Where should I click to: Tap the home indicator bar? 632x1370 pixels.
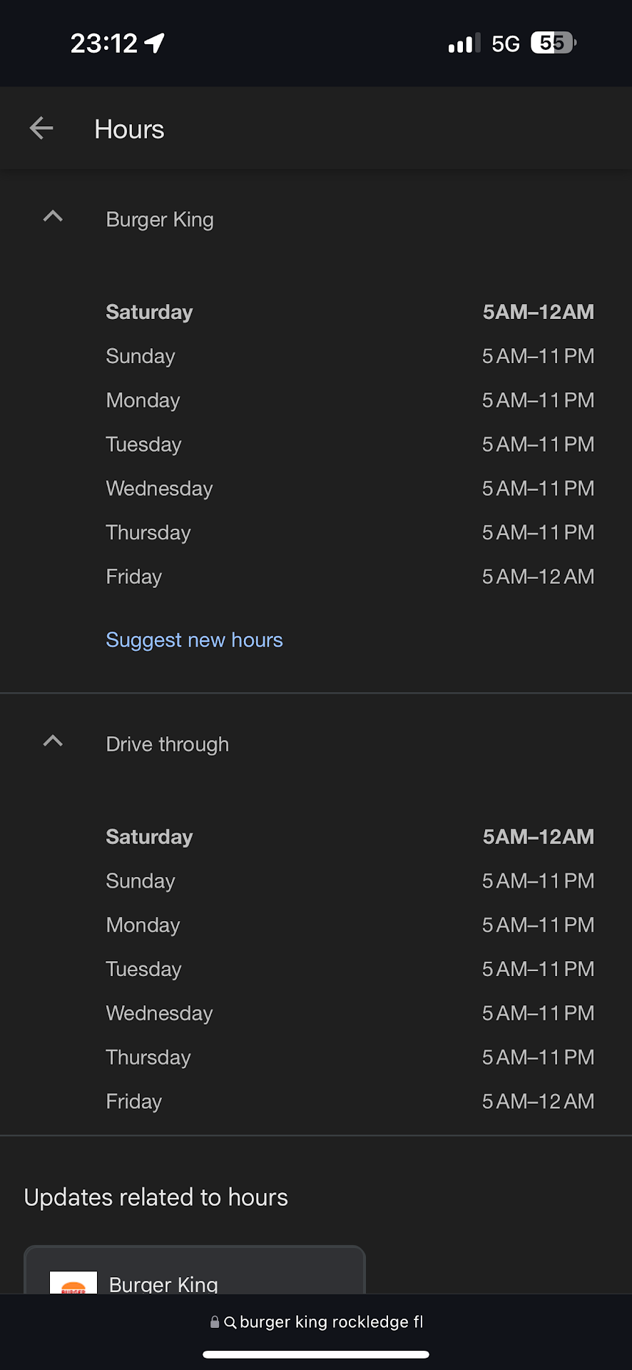(316, 1354)
